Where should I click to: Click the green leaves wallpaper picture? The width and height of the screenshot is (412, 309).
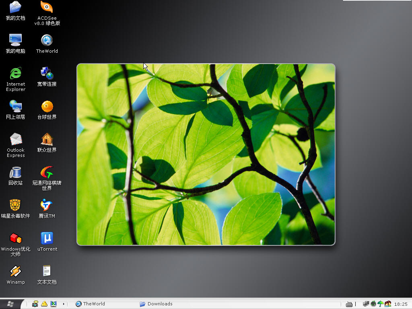point(206,154)
